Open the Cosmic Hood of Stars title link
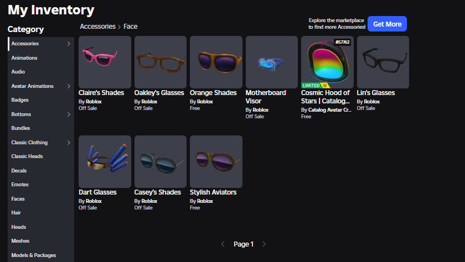 coord(325,97)
